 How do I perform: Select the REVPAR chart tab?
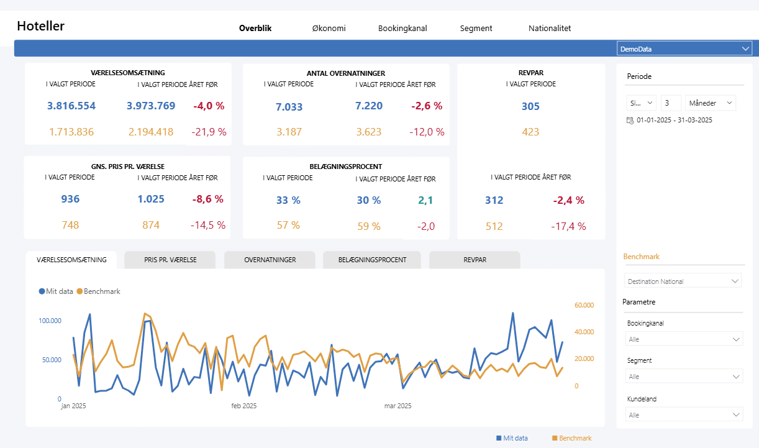tap(475, 260)
